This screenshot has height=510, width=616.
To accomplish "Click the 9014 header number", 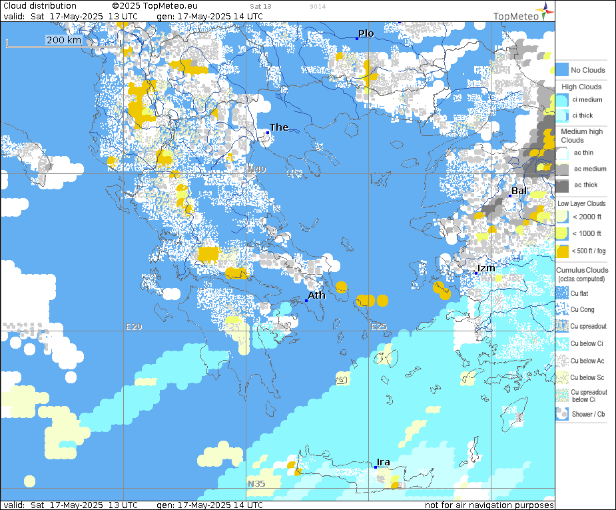I will tap(318, 6).
